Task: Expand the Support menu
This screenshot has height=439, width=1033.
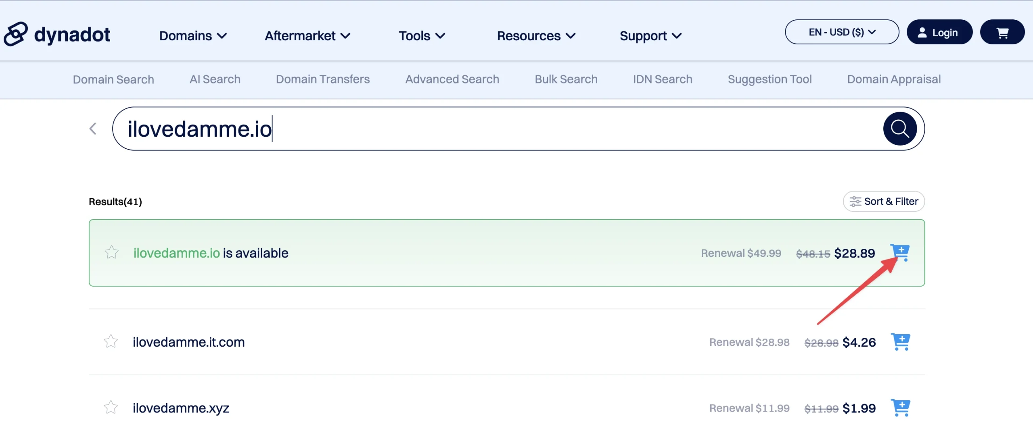Action: click(x=651, y=36)
